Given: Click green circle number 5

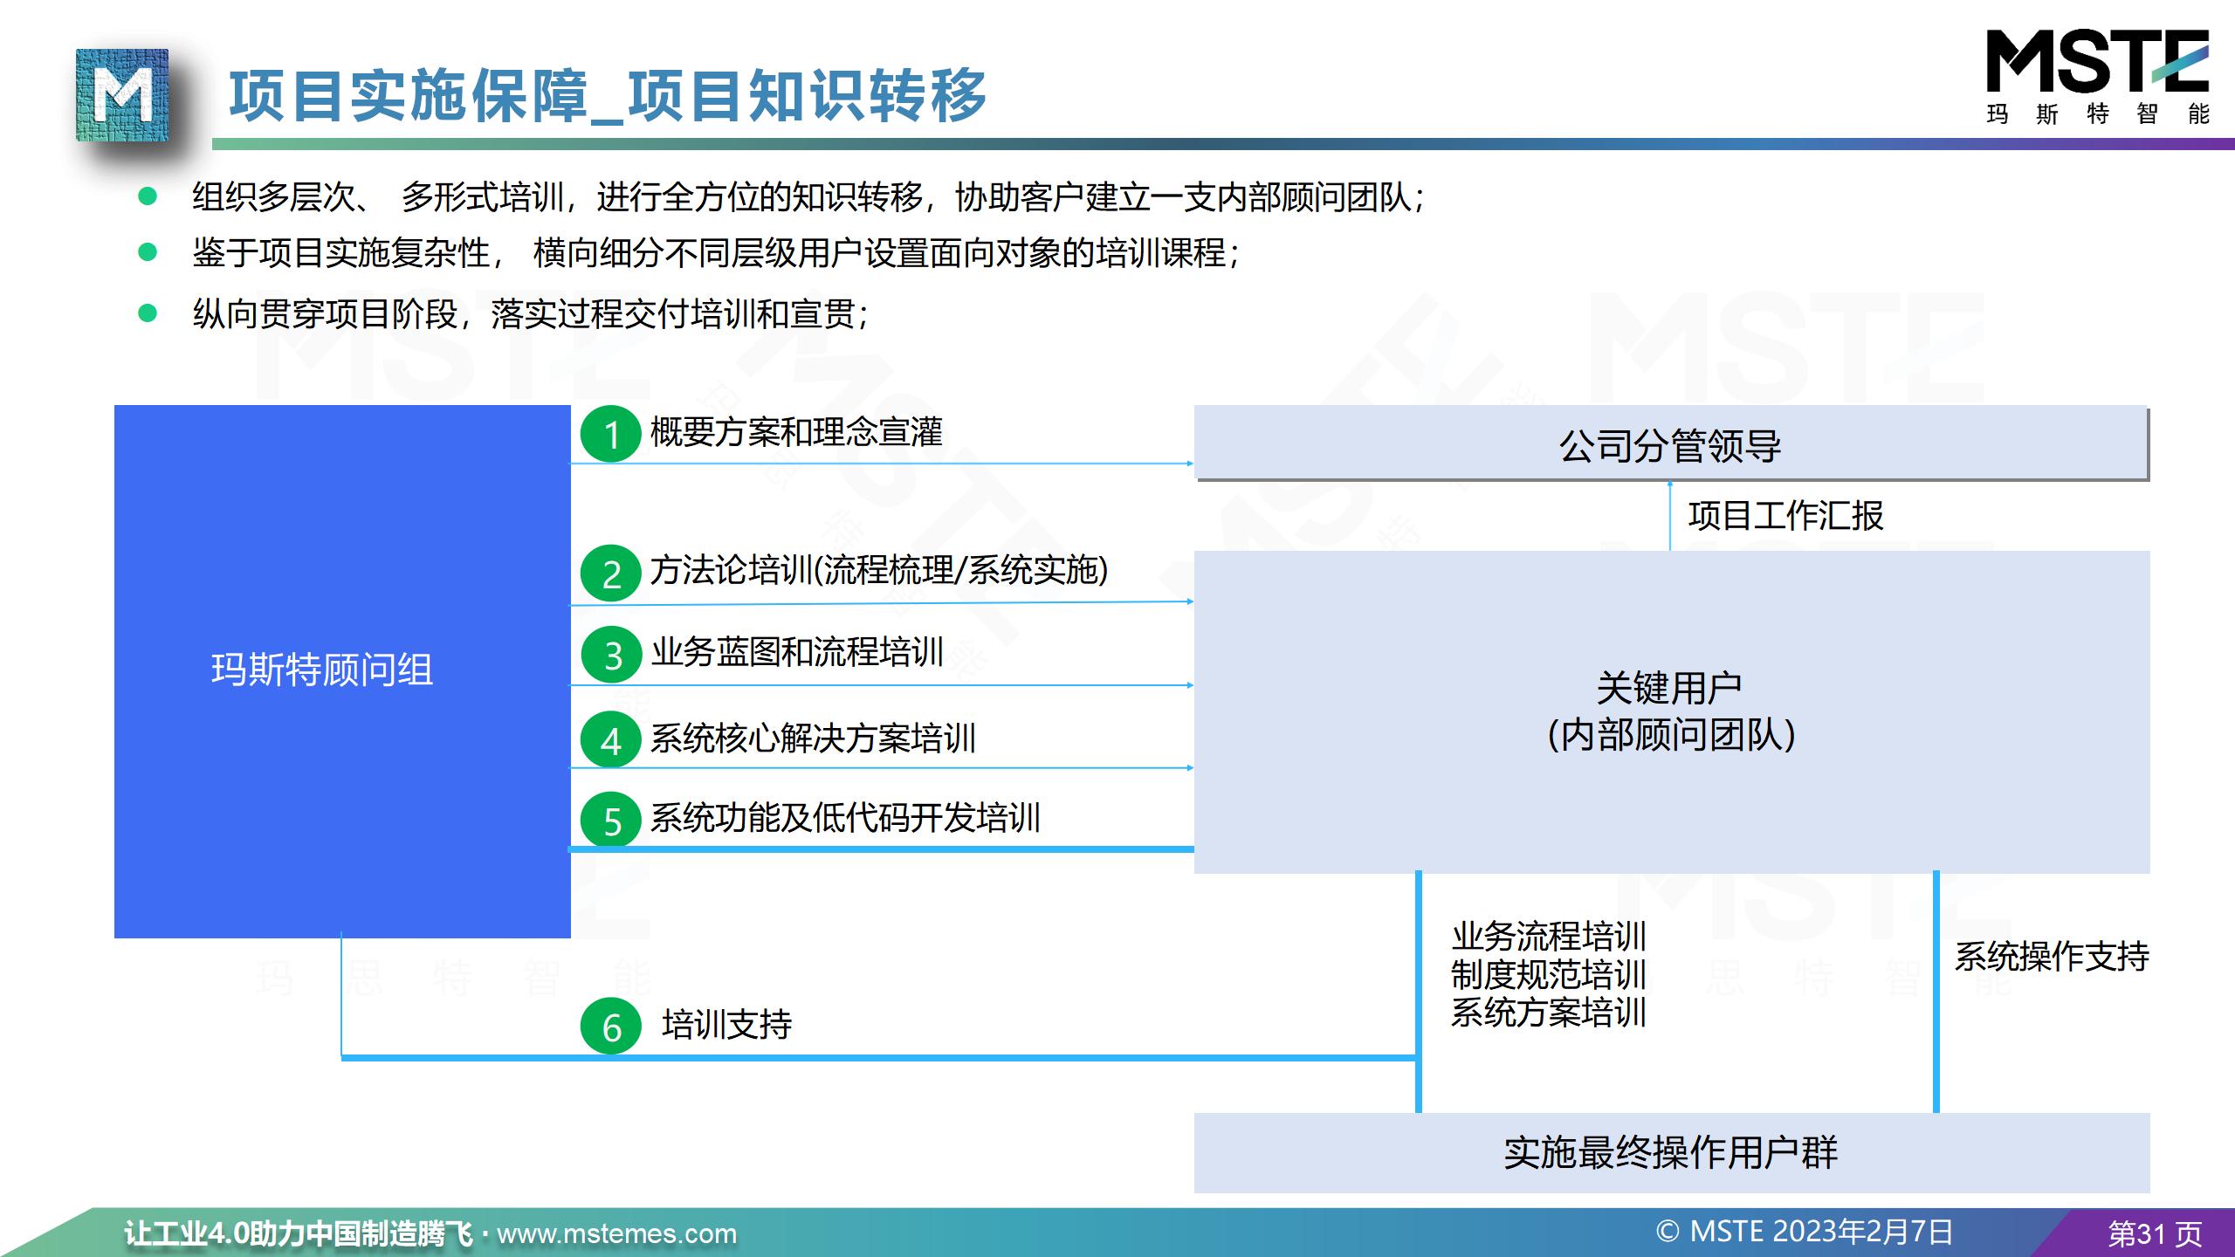Looking at the screenshot, I should tap(611, 821).
